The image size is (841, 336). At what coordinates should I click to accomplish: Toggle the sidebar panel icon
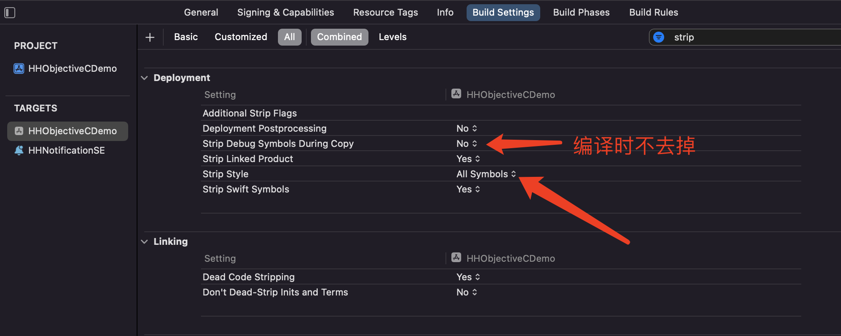tap(10, 13)
